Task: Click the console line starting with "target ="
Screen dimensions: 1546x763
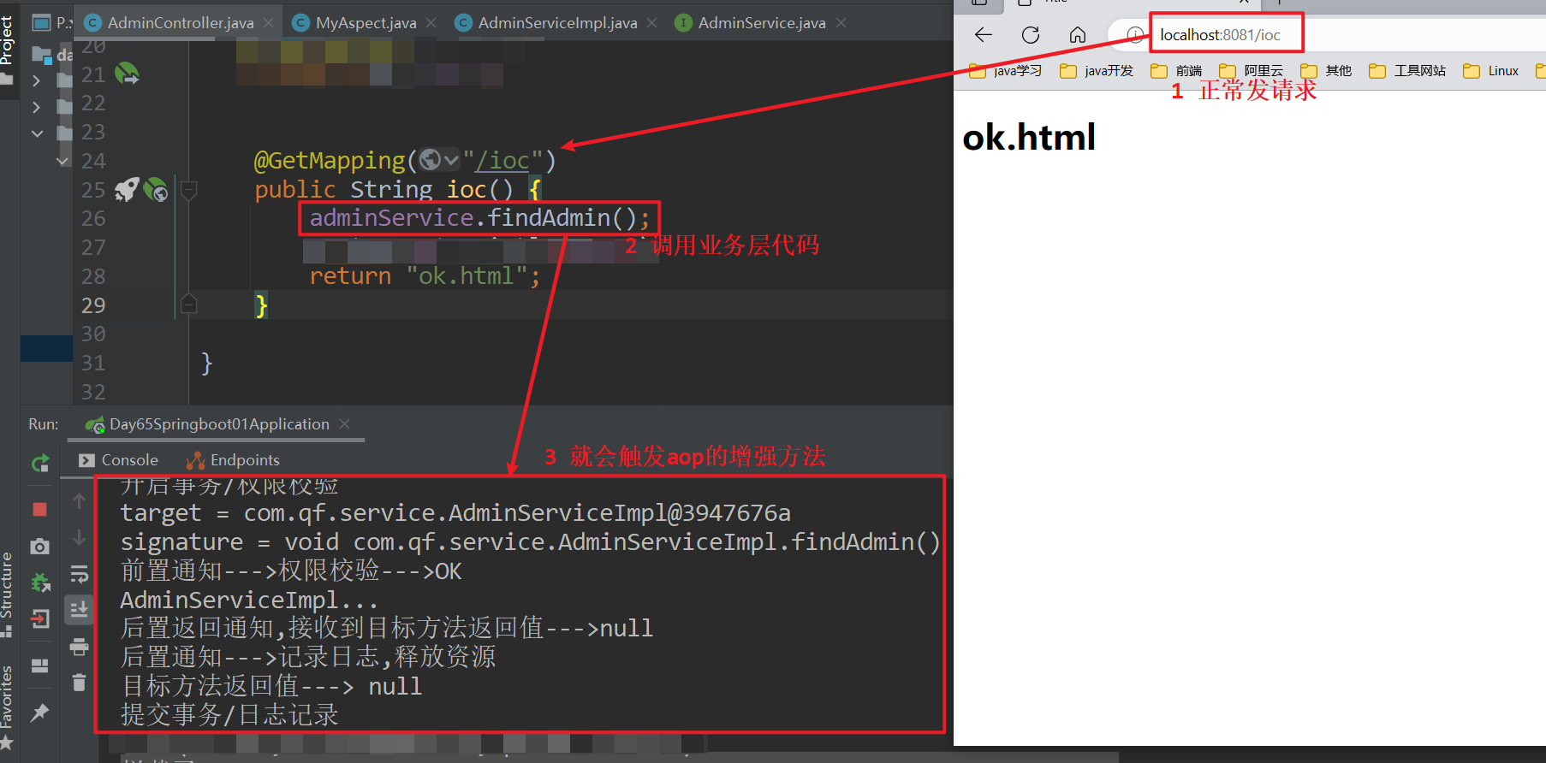Action: click(x=455, y=513)
